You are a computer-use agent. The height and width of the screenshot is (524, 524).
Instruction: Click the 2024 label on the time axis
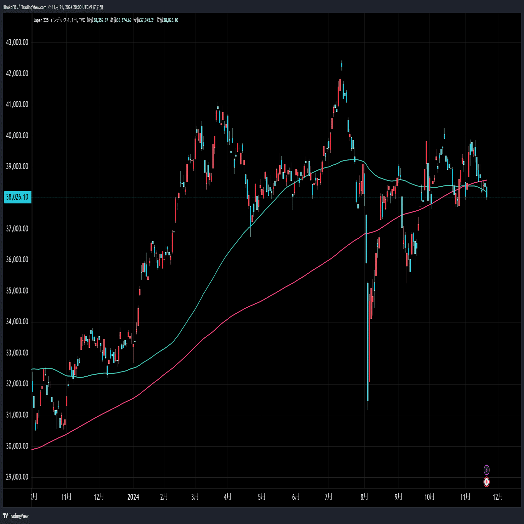133,497
